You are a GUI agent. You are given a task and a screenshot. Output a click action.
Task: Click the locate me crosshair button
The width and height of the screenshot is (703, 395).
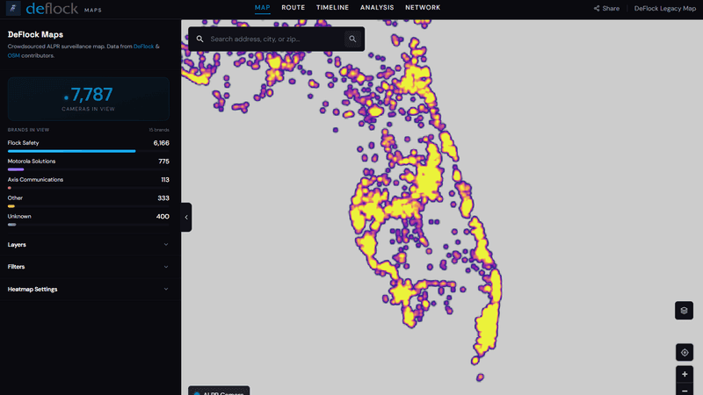coord(685,353)
